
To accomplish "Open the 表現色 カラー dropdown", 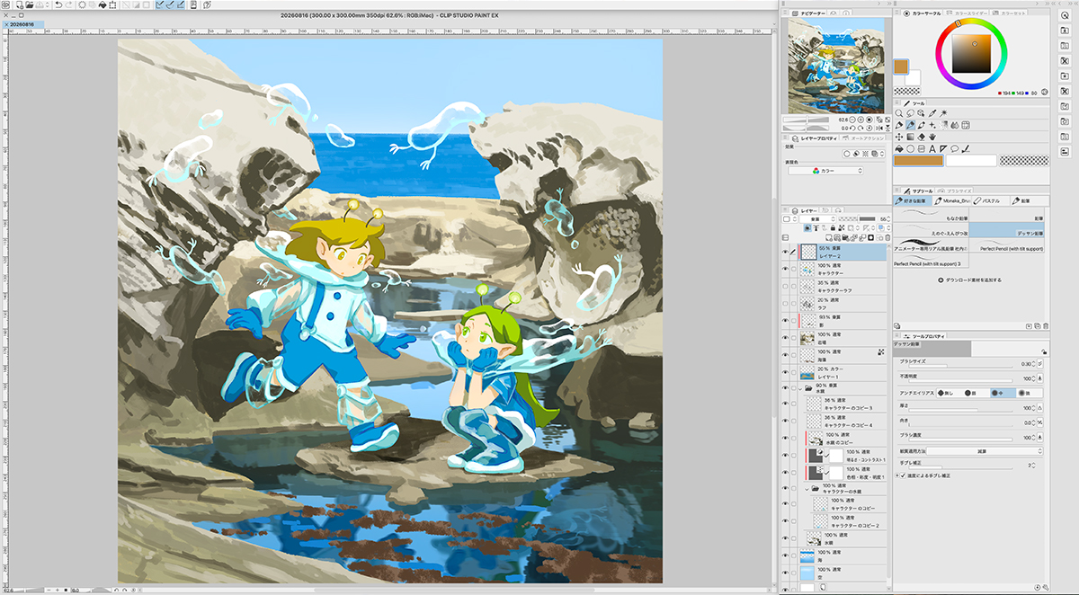I will pyautogui.click(x=825, y=171).
